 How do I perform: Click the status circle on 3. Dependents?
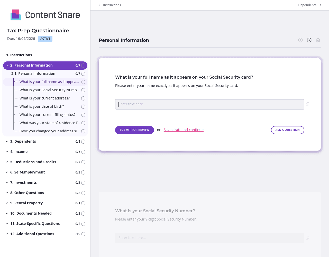pyautogui.click(x=83, y=142)
